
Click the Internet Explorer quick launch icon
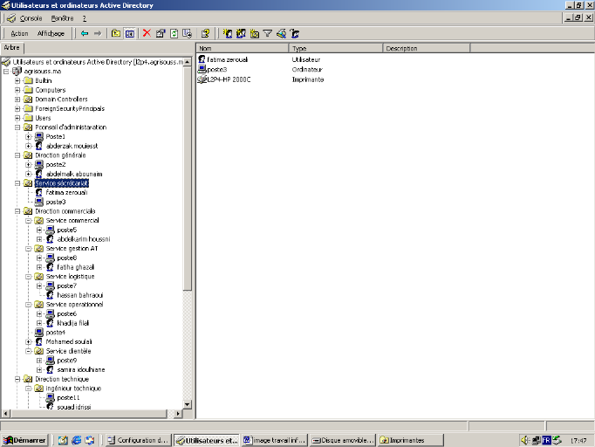76,440
